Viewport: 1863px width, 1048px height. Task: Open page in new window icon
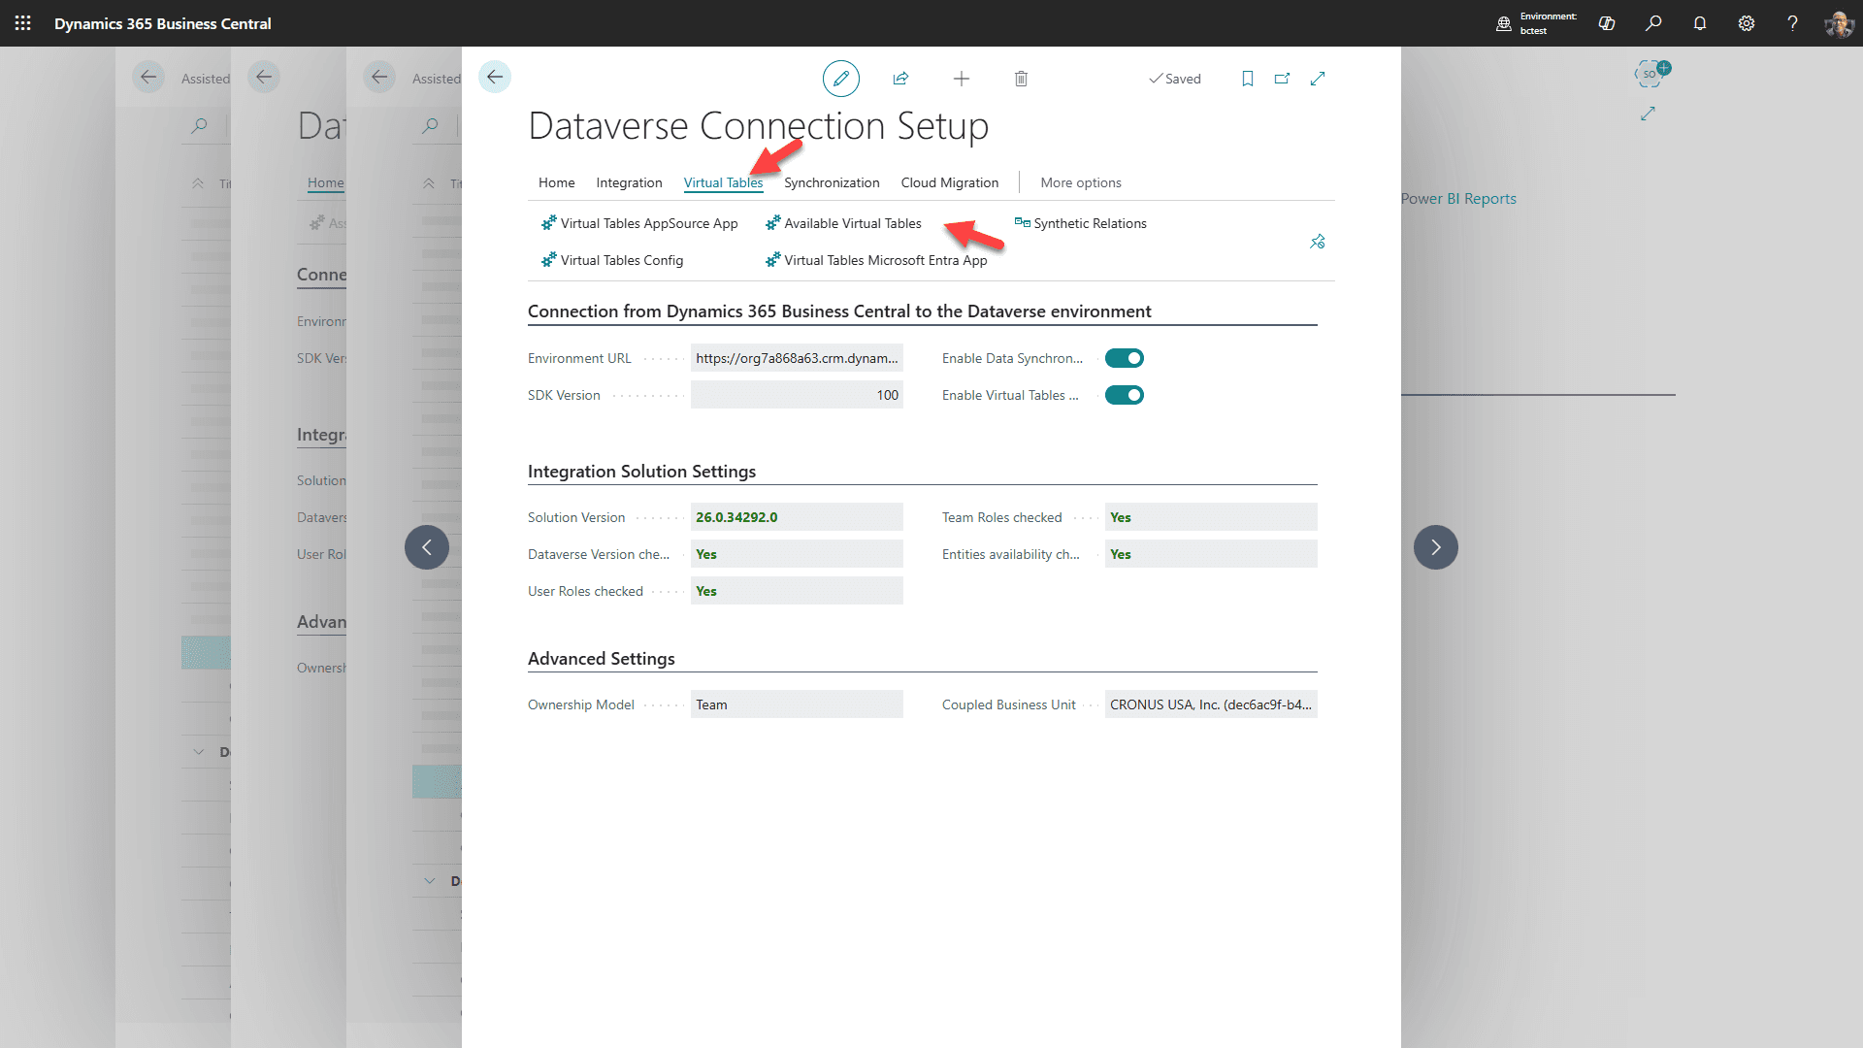[x=1282, y=79]
